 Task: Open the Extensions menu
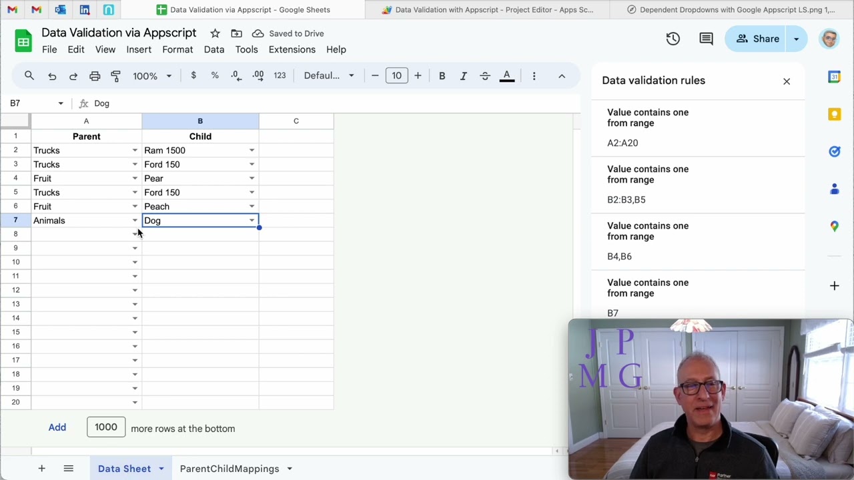click(292, 49)
